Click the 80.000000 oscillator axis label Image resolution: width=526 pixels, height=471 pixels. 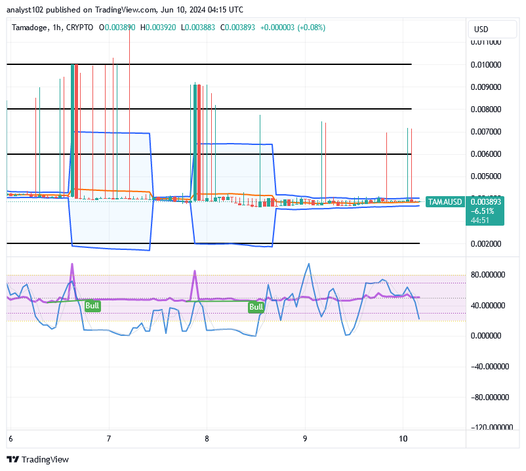pos(488,275)
